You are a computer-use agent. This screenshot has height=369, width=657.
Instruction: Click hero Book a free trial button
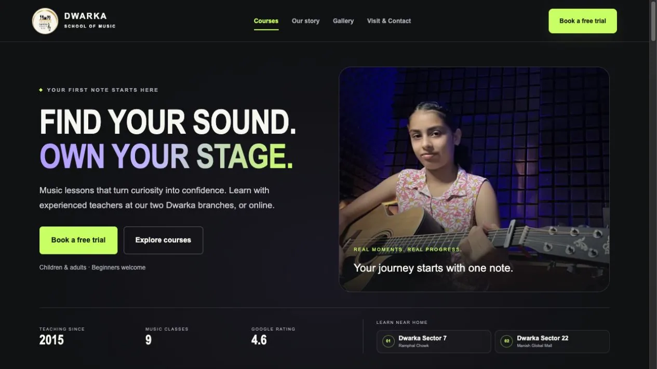point(78,240)
